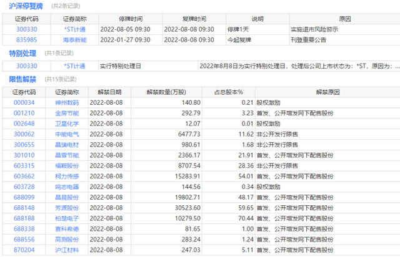The image size is (400, 257).
Task: Open stock code 688188 link
Action: click(24, 218)
